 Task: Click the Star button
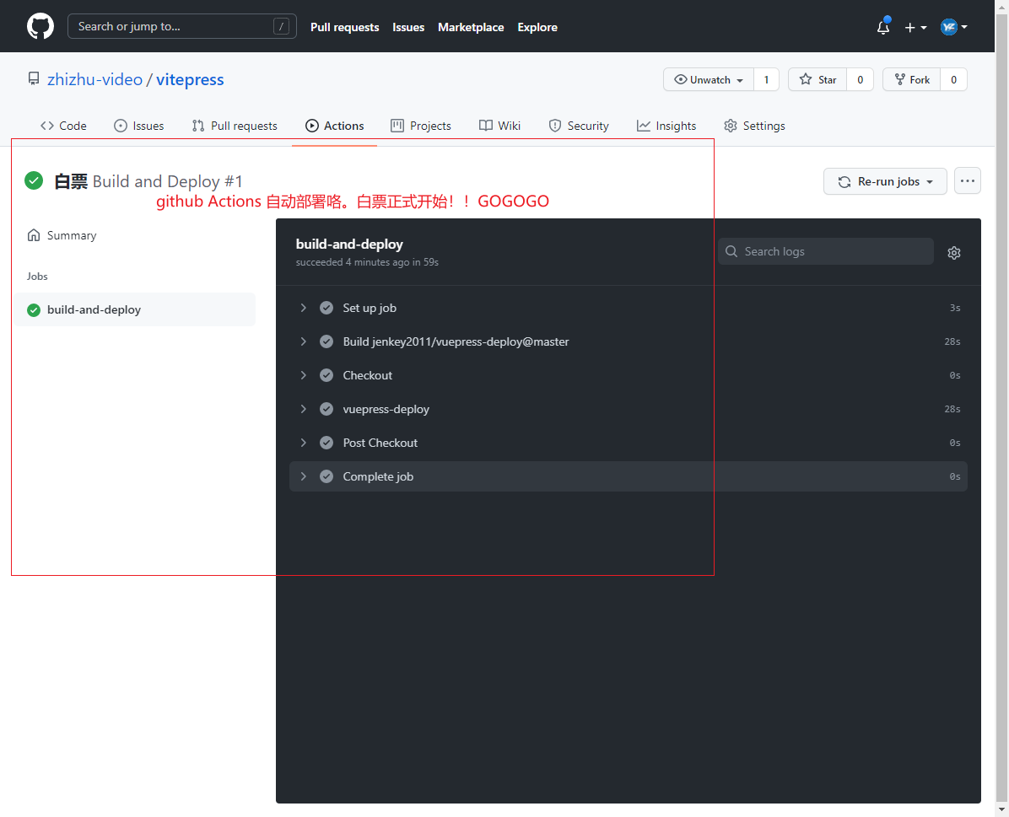tap(817, 80)
